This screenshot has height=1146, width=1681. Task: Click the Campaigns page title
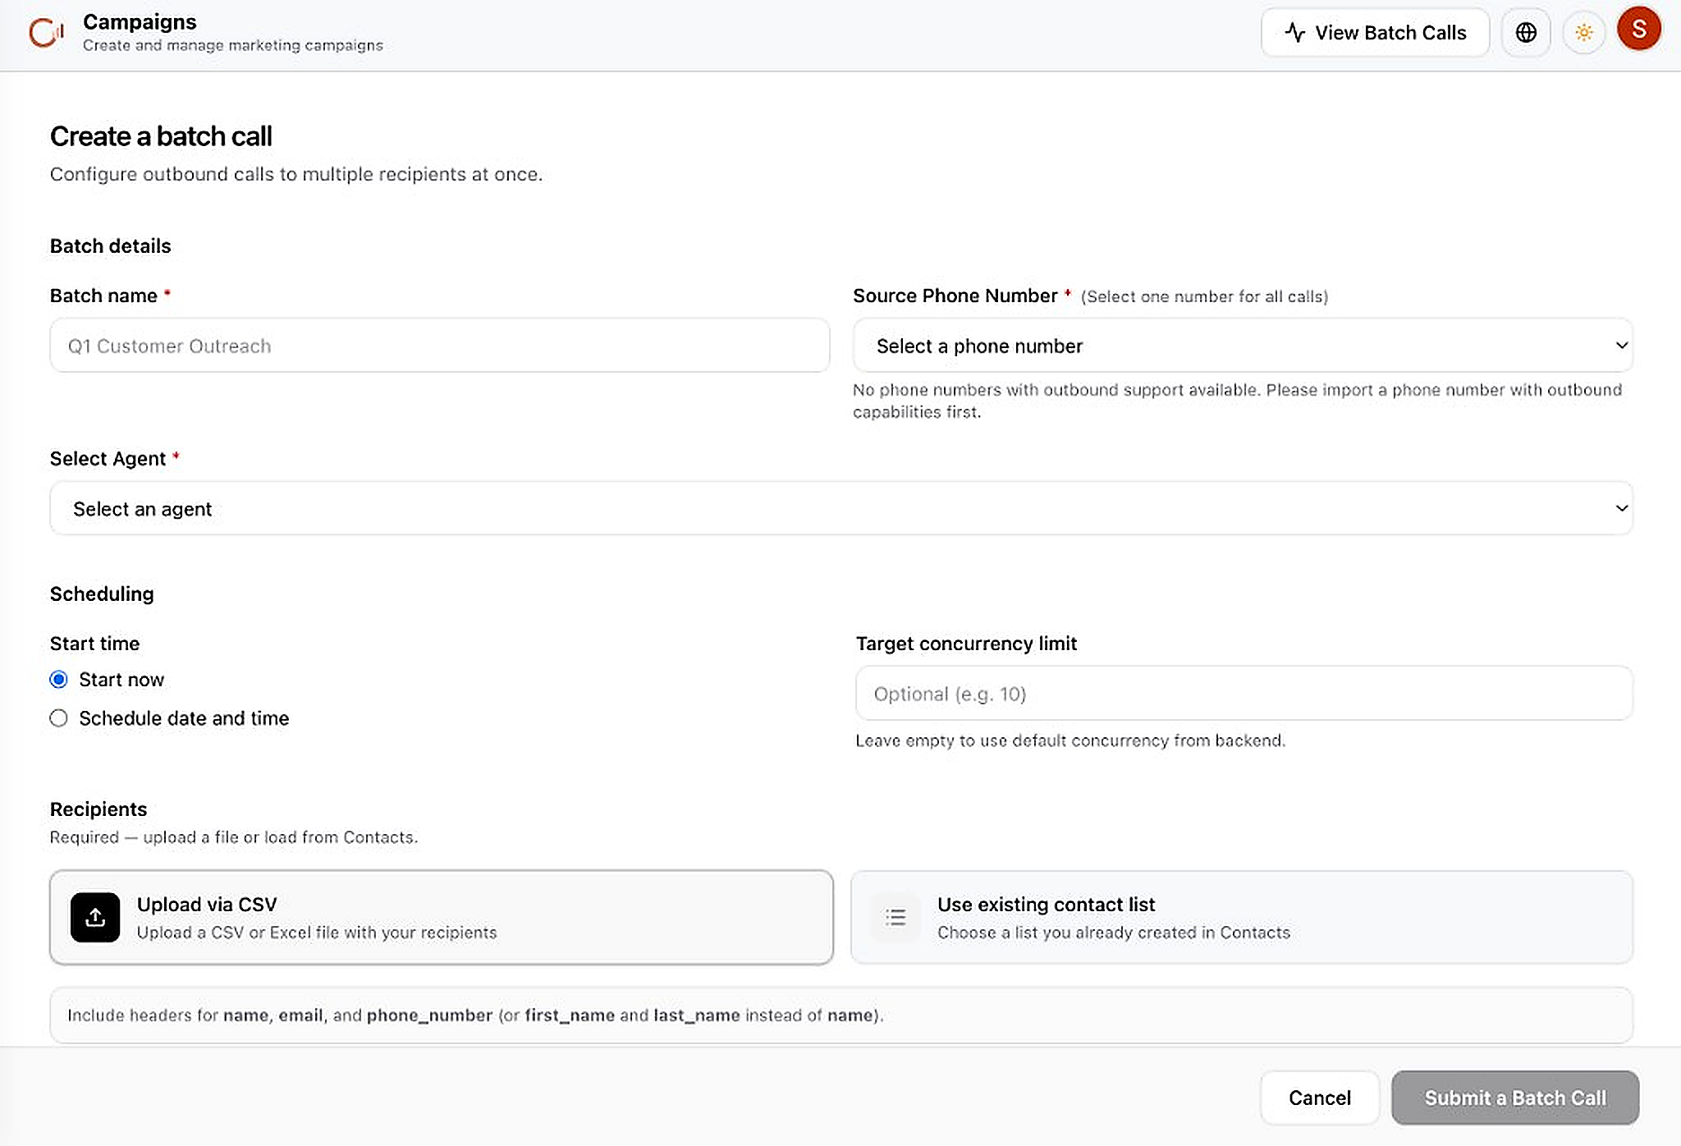(140, 22)
